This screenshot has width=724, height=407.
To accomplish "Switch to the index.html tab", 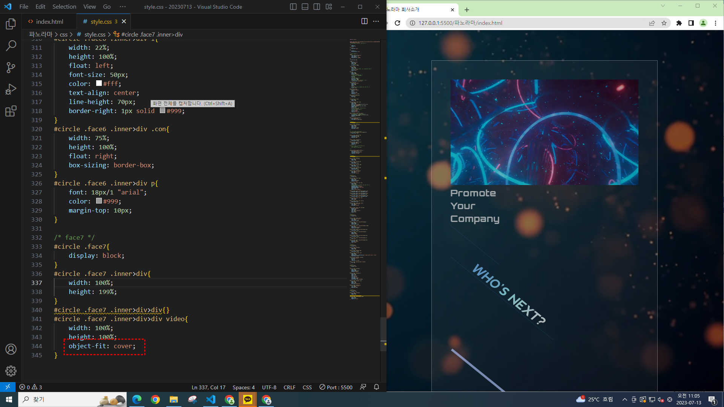I will pos(49,21).
